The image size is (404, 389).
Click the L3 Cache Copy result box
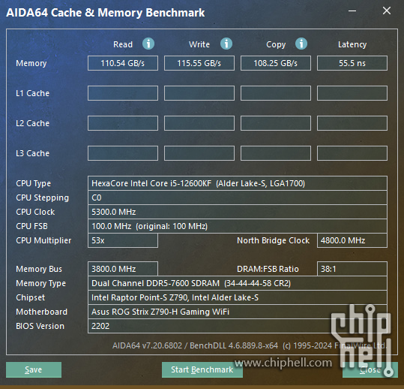276,153
